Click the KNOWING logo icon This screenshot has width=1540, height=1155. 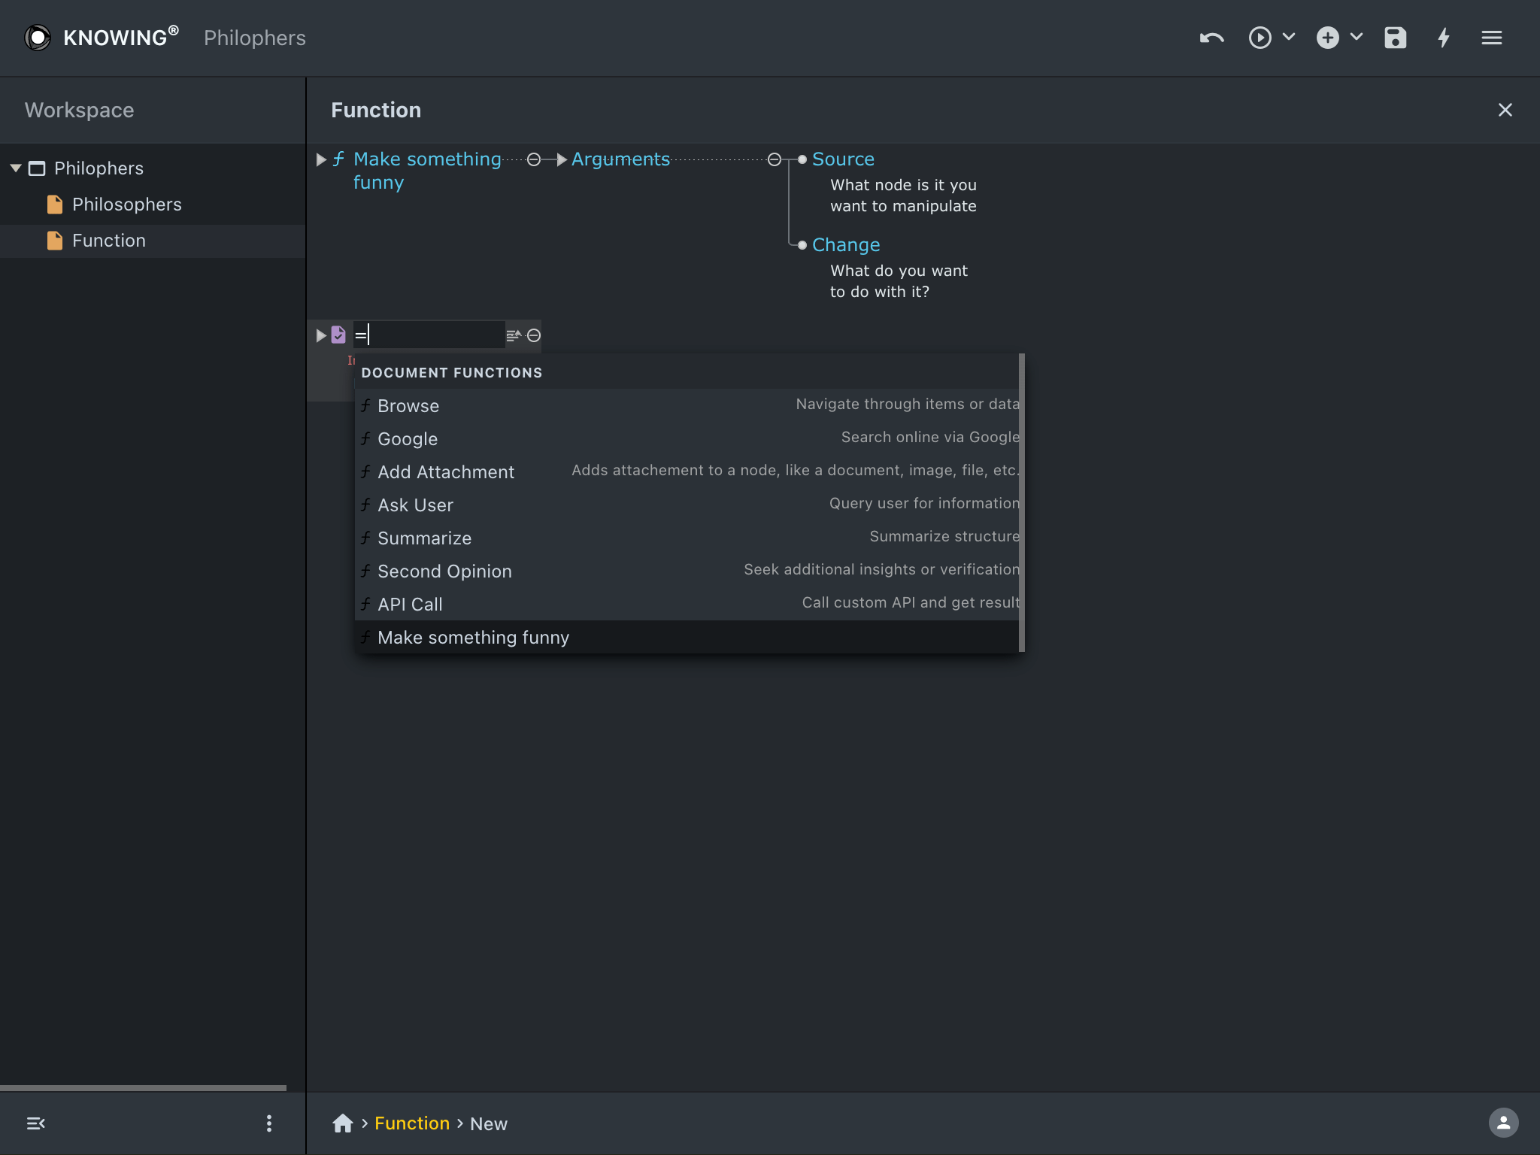click(38, 37)
